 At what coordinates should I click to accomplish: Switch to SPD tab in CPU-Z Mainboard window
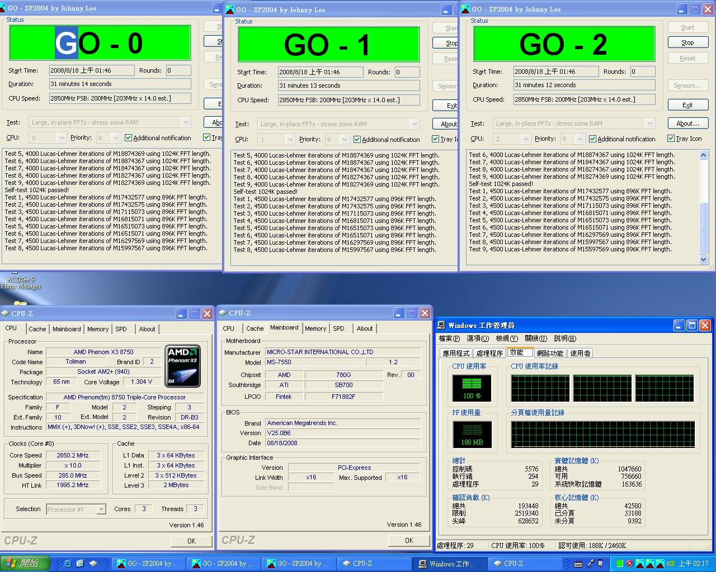(339, 328)
